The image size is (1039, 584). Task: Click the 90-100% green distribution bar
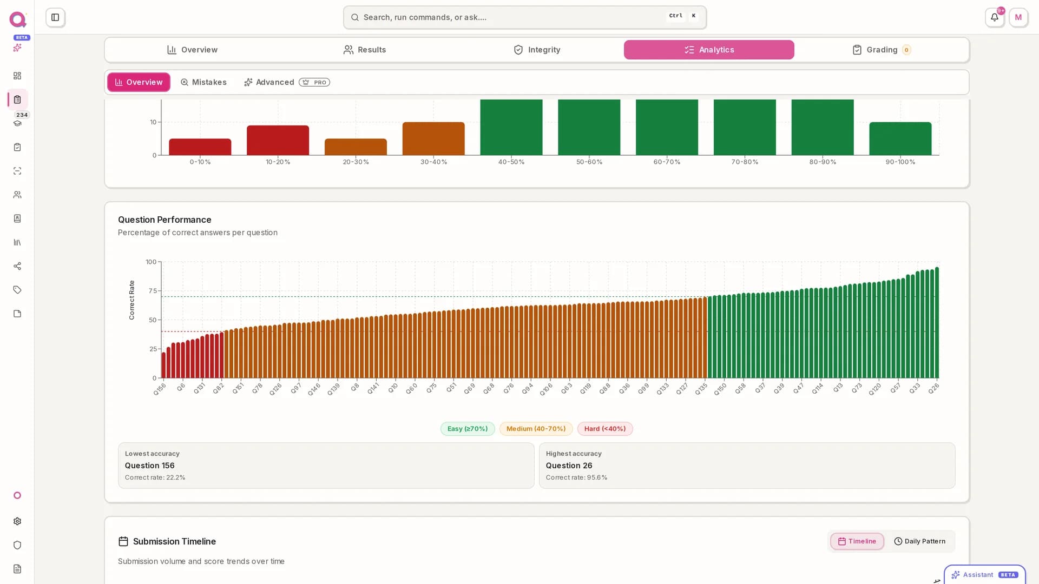[900, 138]
